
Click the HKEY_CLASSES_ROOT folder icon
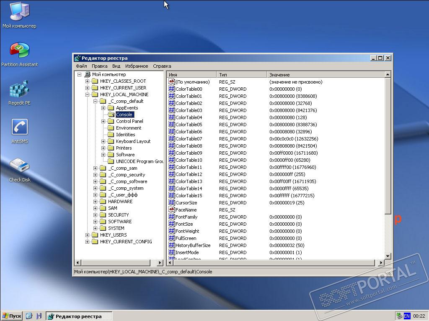click(95, 81)
